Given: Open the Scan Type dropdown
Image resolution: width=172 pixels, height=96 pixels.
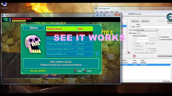Looking at the screenshot, I should coord(147,30).
